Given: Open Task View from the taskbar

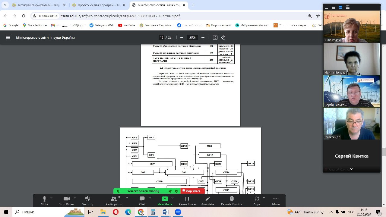Looking at the screenshot, I should [x=90, y=212].
